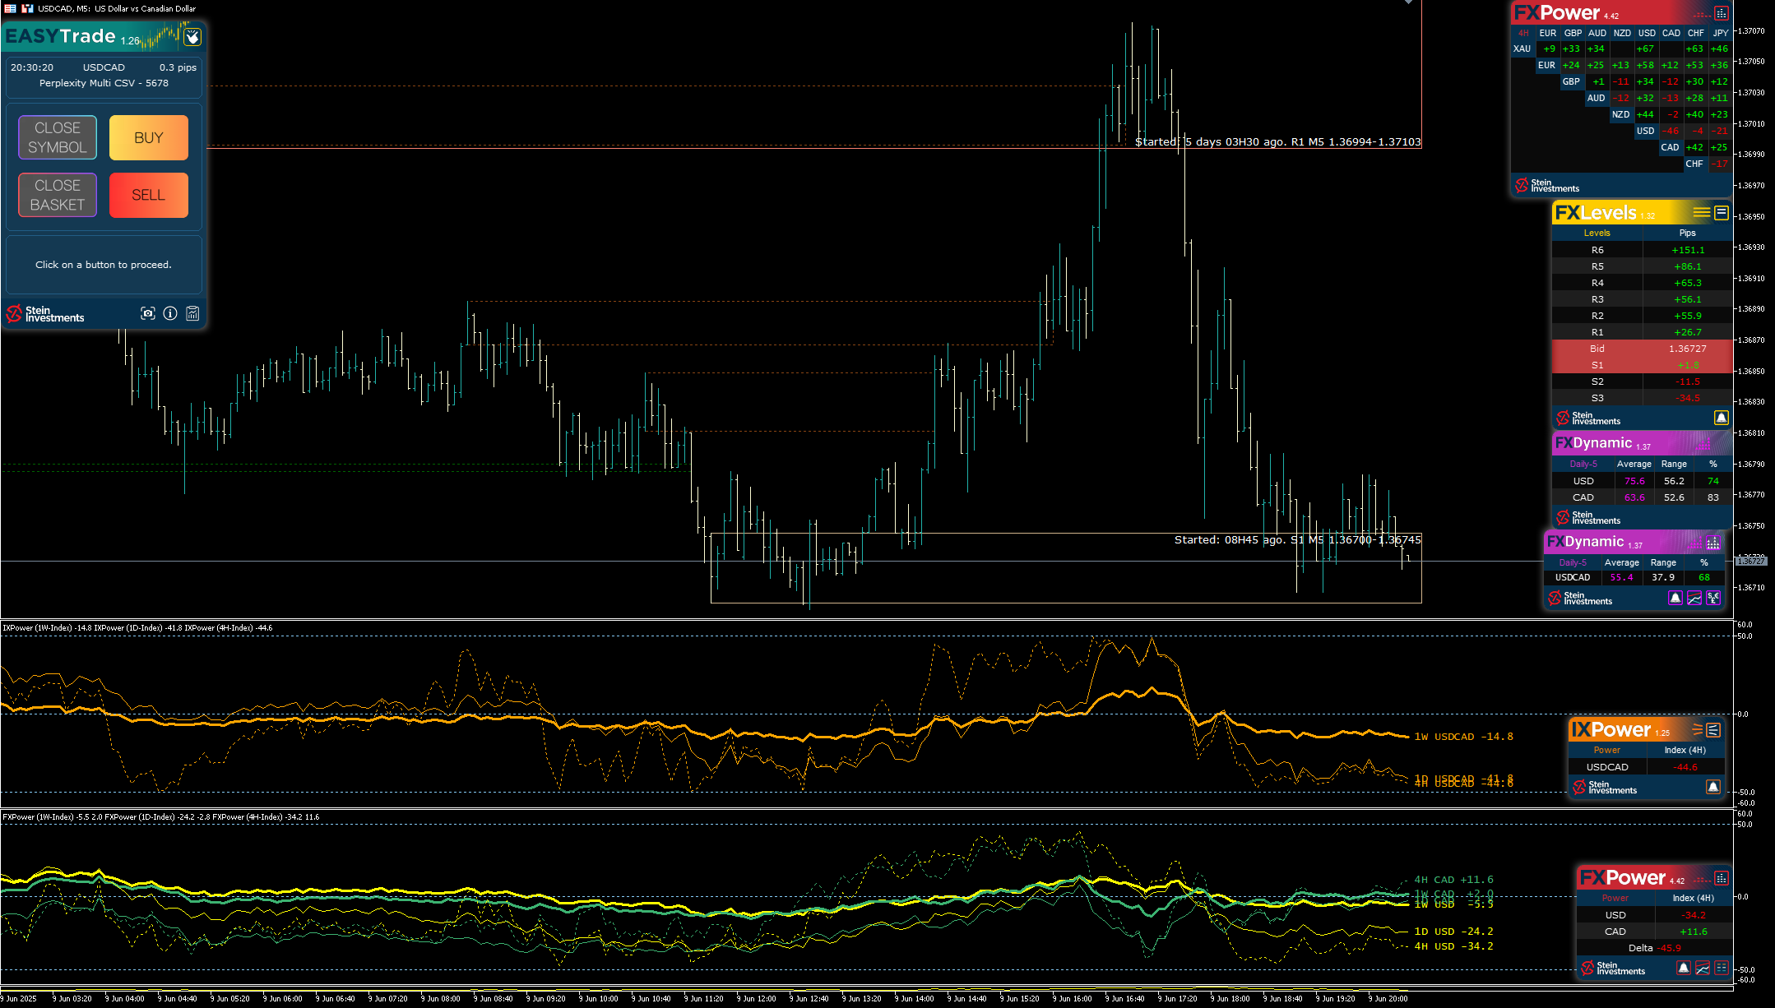Screen dimensions: 1775x1008
Task: Click the FXLevels alert bell icon
Action: (x=1721, y=418)
